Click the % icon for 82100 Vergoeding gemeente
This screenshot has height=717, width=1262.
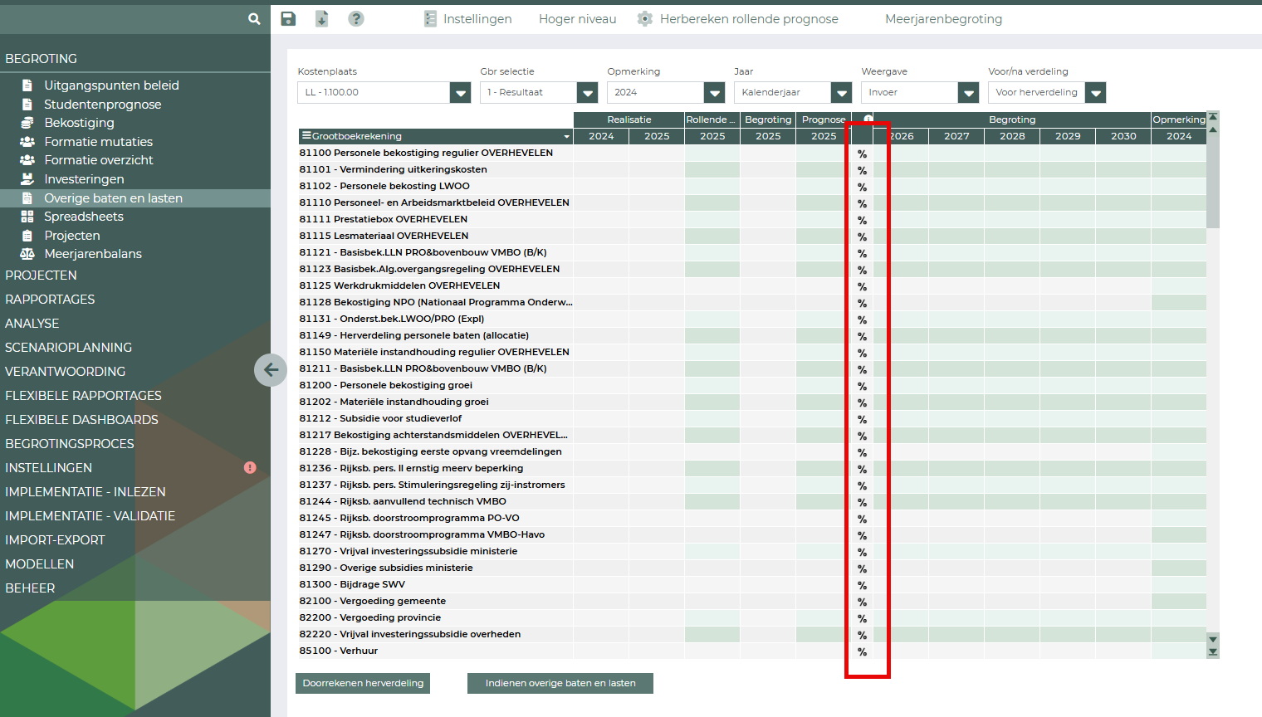tap(862, 602)
